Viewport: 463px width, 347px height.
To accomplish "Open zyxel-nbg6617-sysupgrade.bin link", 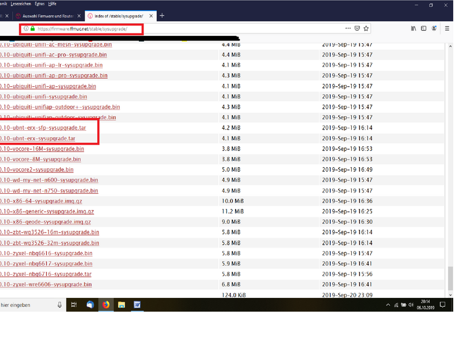I will (46, 264).
